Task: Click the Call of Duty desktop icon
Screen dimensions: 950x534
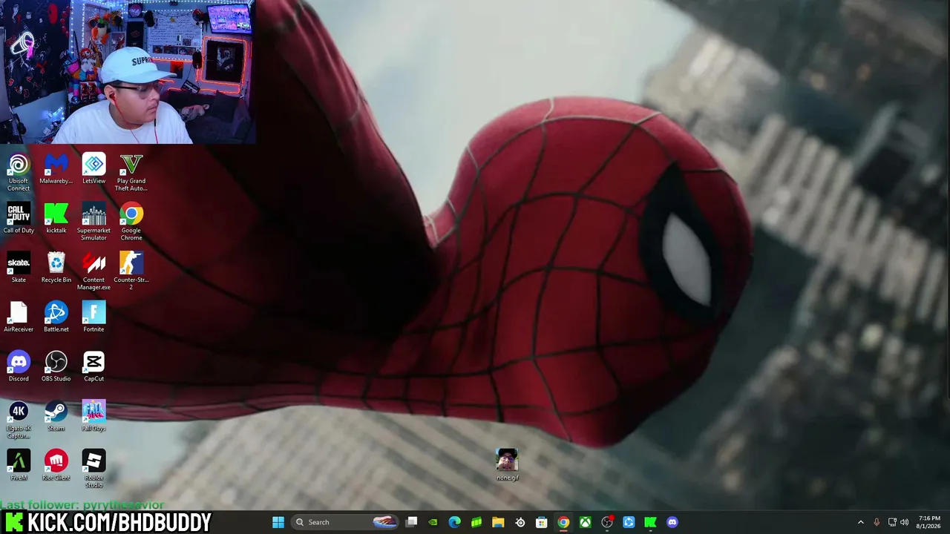Action: click(x=19, y=219)
